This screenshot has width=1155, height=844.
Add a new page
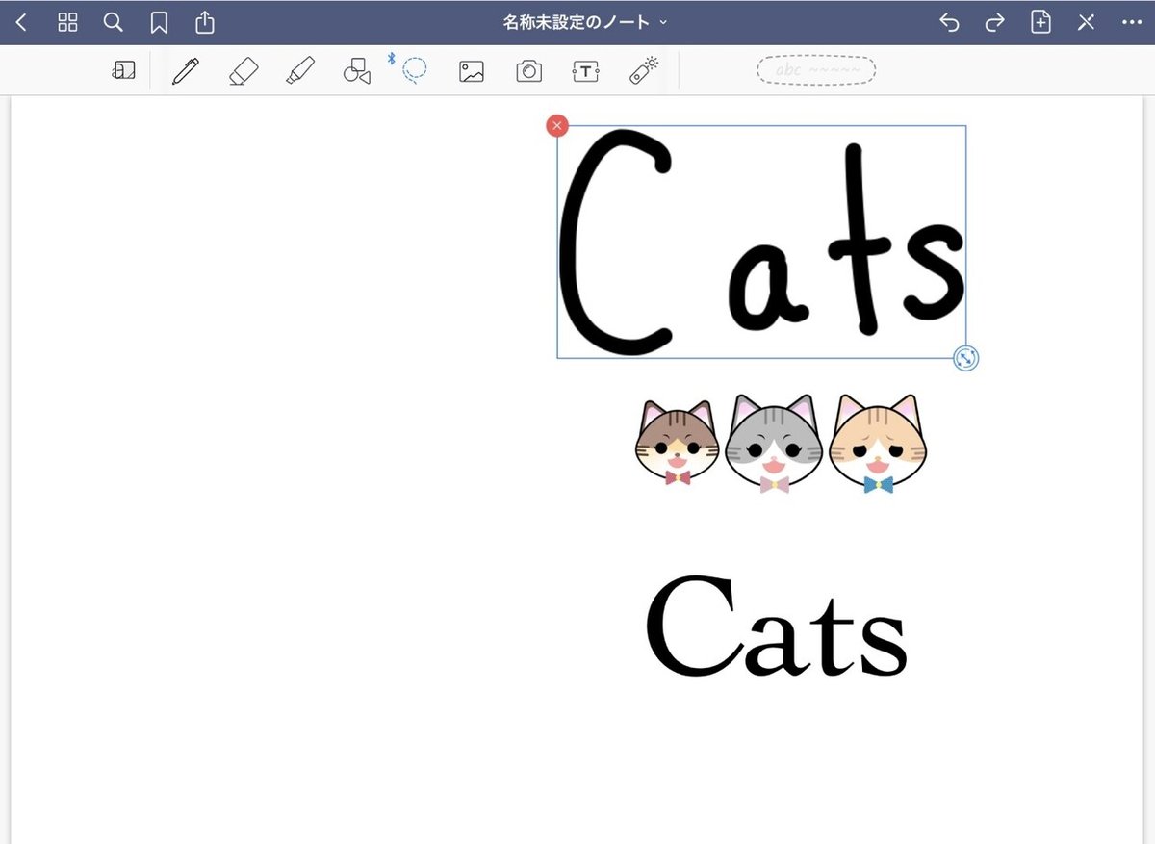click(x=1040, y=22)
